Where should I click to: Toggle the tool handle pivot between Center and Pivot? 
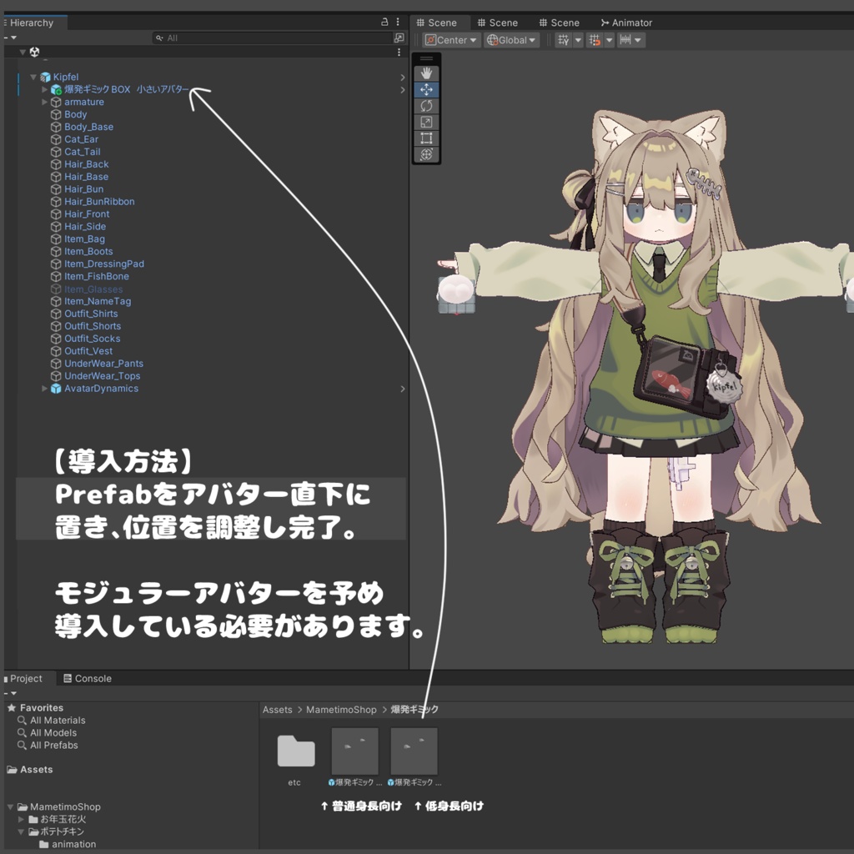450,39
